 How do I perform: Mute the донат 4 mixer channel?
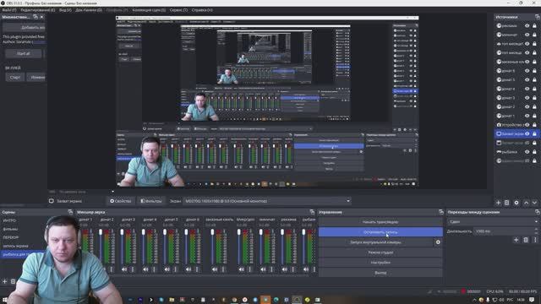pyautogui.click(x=145, y=269)
